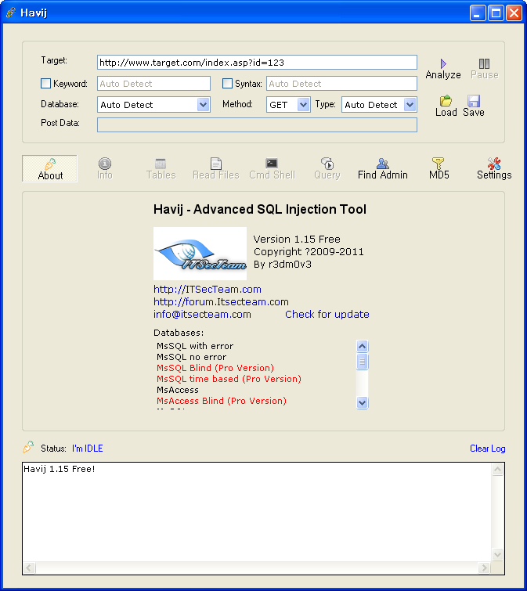This screenshot has width=527, height=591.
Task: Open the About tab
Action: [50, 169]
